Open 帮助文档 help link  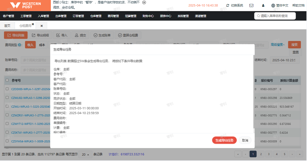click(x=298, y=5)
